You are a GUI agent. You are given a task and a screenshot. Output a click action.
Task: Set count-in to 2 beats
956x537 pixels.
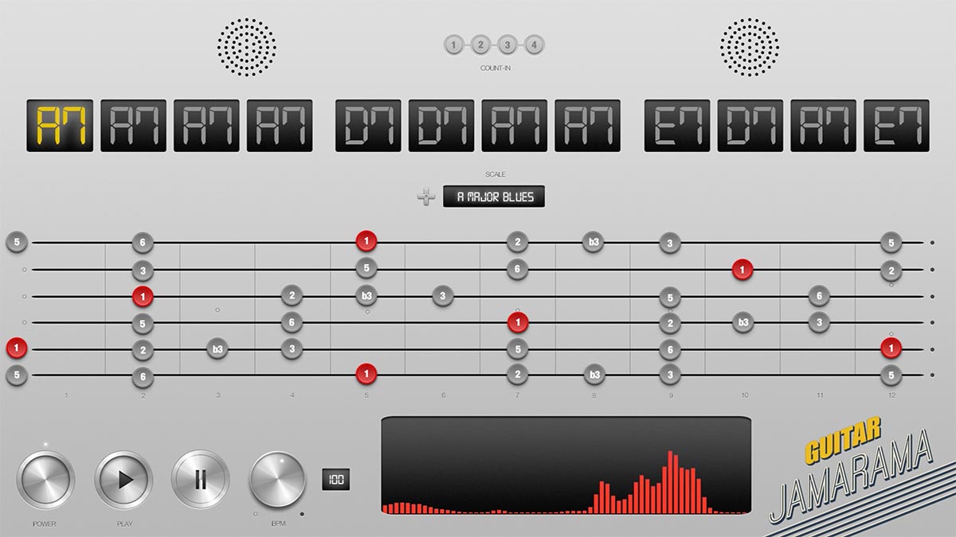click(x=480, y=45)
